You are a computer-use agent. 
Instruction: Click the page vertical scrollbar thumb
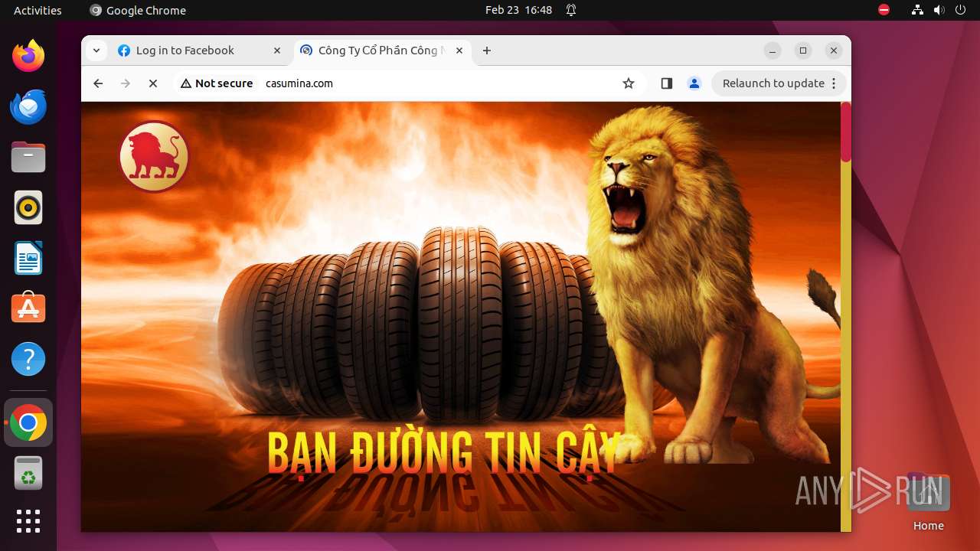click(846, 132)
